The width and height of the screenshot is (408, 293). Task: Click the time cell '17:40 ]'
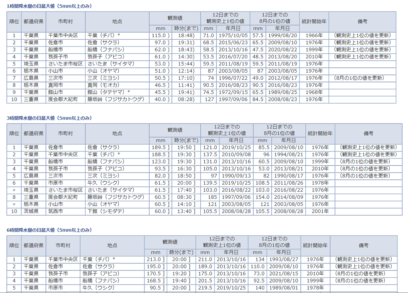tap(186, 190)
